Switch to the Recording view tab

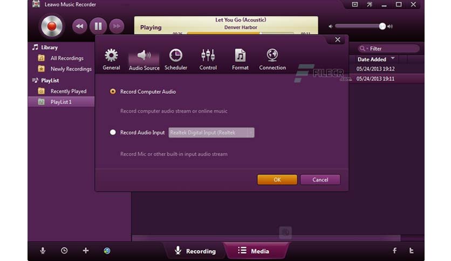pyautogui.click(x=195, y=251)
